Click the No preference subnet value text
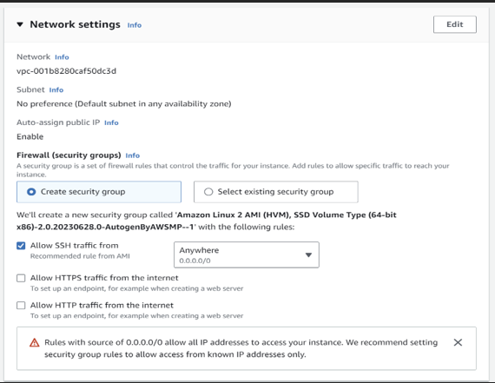495x383 pixels. [x=123, y=104]
